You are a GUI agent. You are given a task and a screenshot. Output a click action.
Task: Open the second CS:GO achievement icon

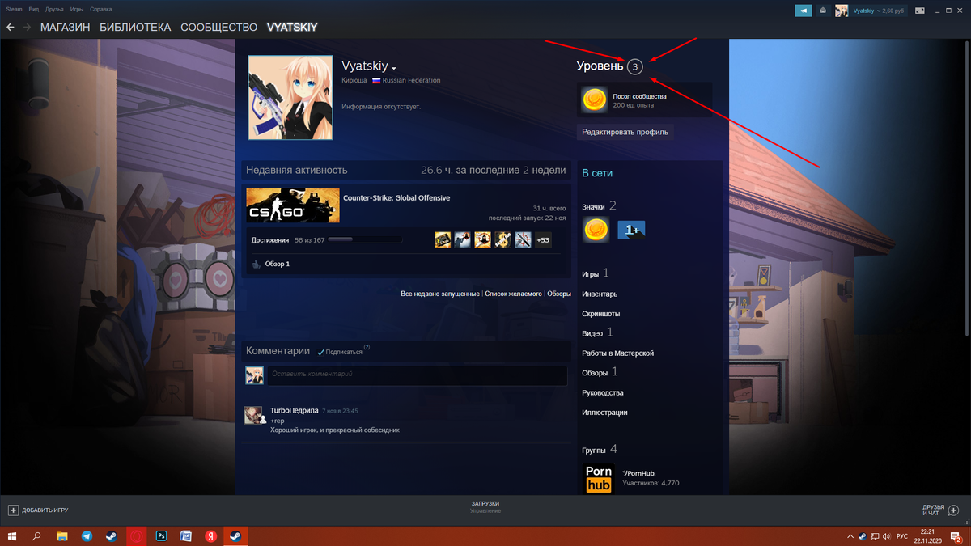click(x=463, y=239)
